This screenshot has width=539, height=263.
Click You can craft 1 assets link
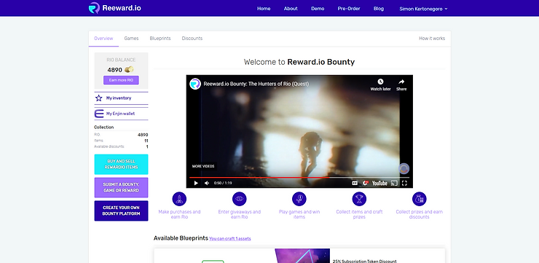click(230, 238)
